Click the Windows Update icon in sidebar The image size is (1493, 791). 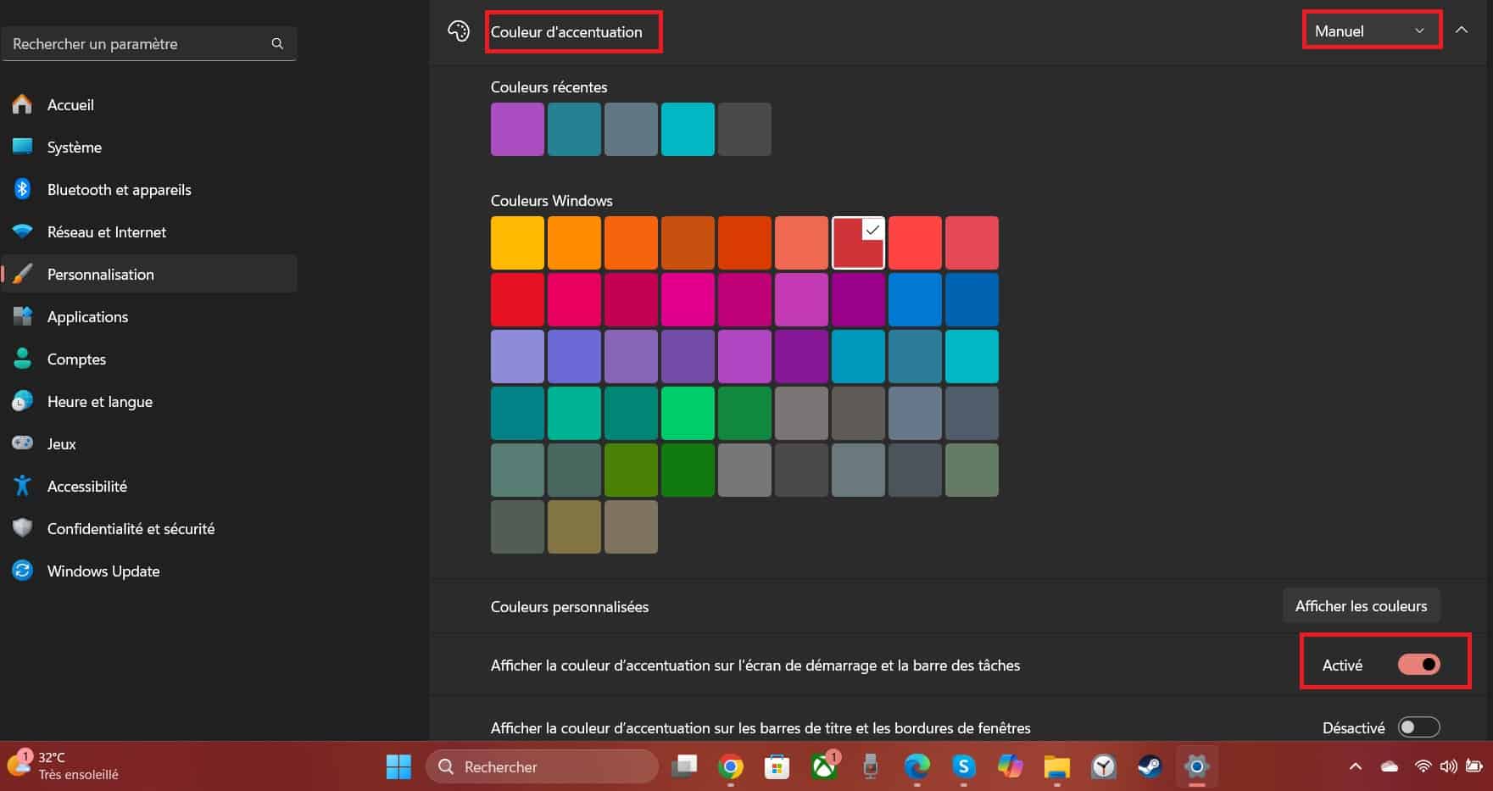pos(22,571)
